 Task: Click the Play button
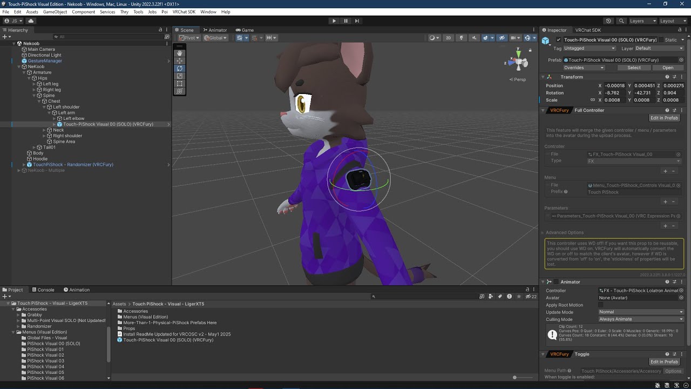pyautogui.click(x=334, y=21)
